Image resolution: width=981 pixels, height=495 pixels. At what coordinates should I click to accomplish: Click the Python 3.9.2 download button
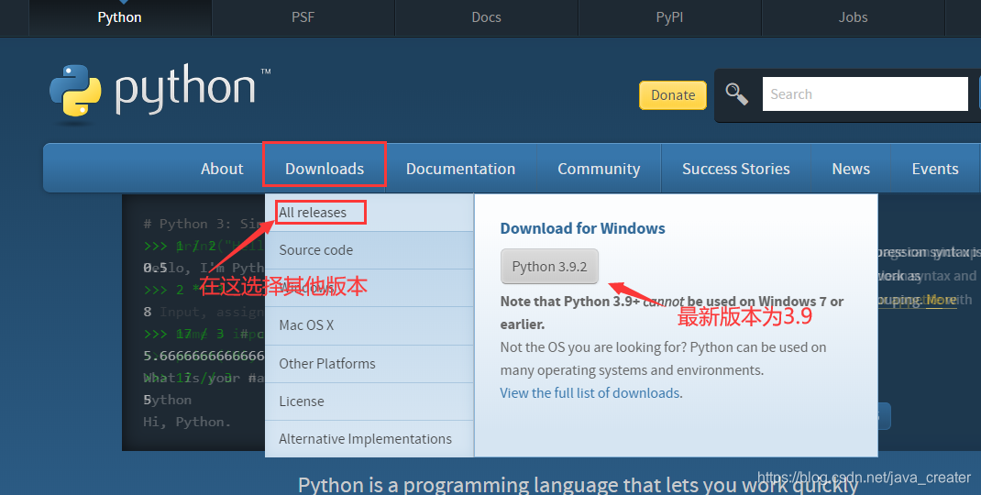click(x=549, y=267)
